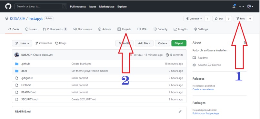View the 0 tags link
Viewport: 260px width, 119px height.
(x=61, y=43)
